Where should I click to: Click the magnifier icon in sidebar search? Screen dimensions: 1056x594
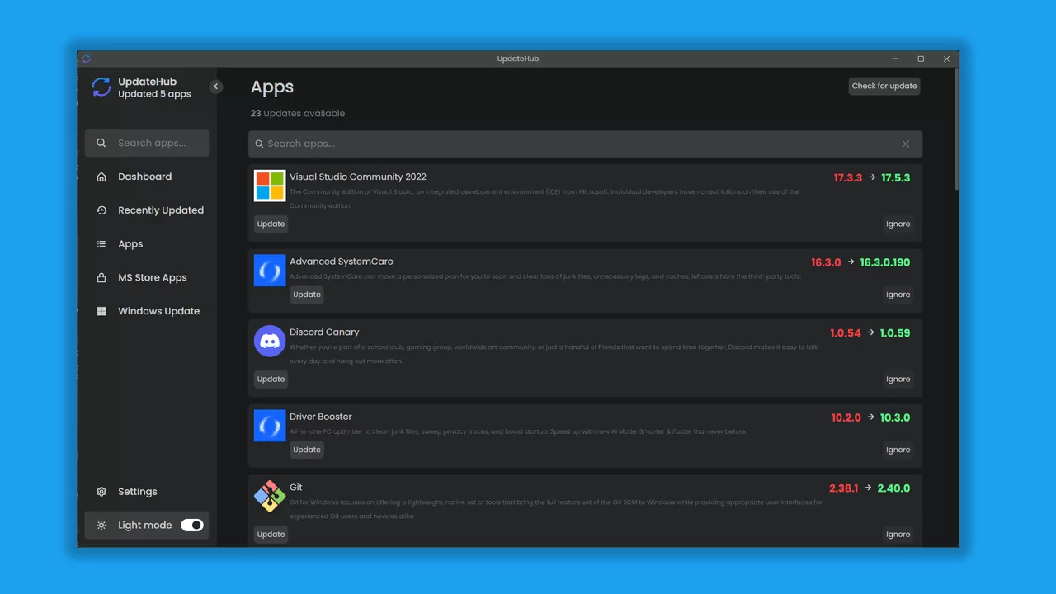101,143
